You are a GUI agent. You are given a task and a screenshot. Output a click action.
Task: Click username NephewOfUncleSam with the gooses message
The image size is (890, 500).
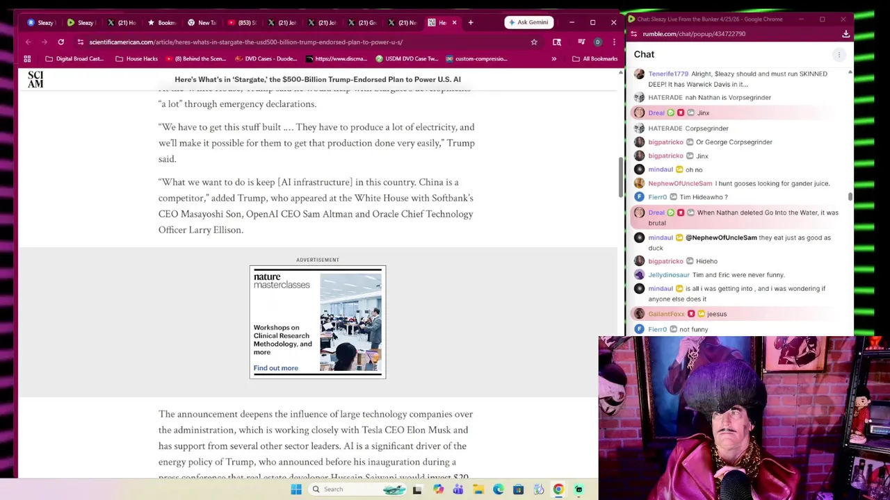680,183
